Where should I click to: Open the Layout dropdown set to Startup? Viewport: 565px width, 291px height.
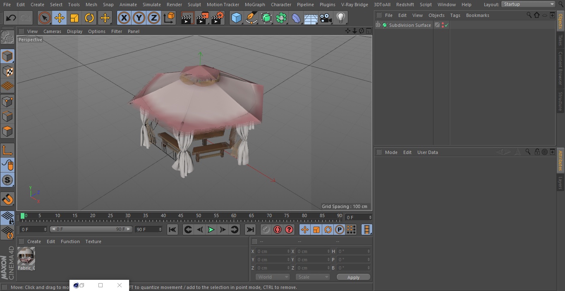[528, 4]
